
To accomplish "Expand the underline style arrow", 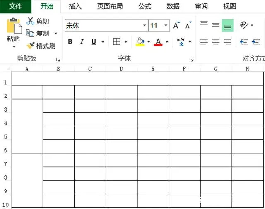I will tap(103, 42).
